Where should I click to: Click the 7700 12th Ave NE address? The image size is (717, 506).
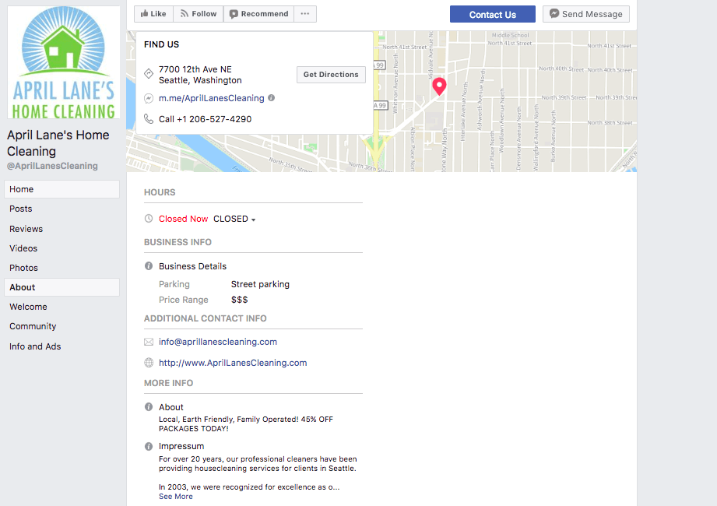(x=200, y=75)
